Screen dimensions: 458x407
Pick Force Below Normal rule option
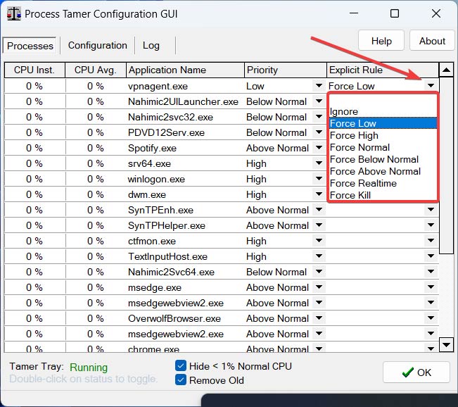(x=383, y=159)
